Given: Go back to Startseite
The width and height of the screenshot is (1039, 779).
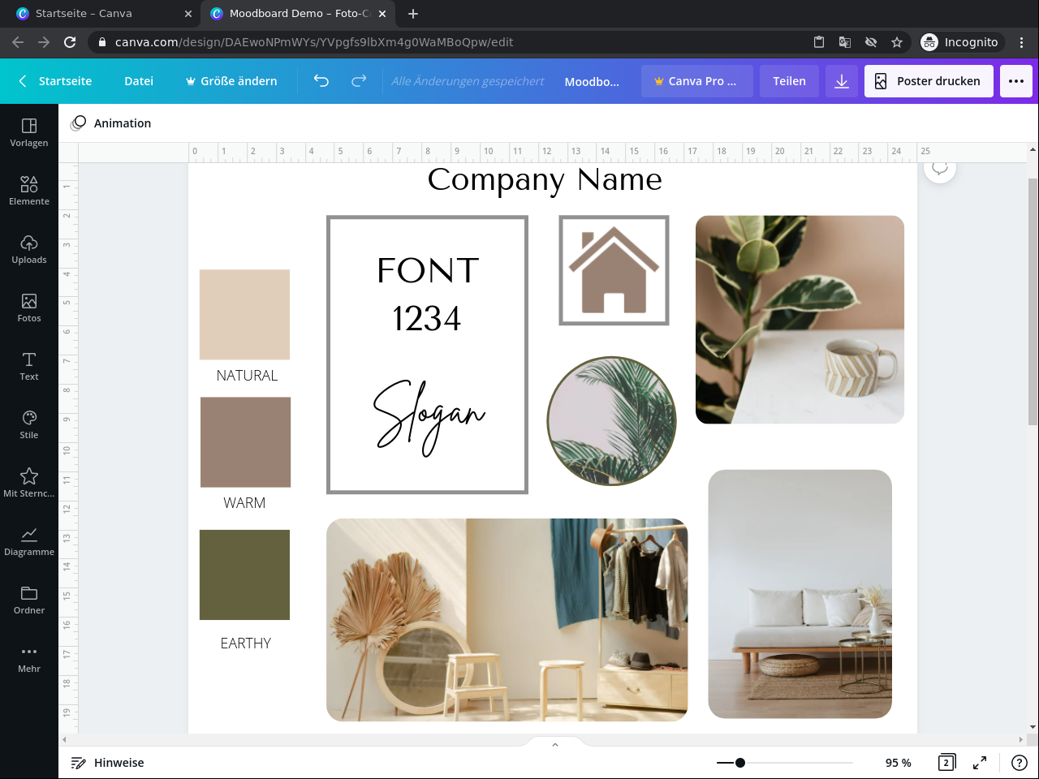Looking at the screenshot, I should [x=55, y=81].
